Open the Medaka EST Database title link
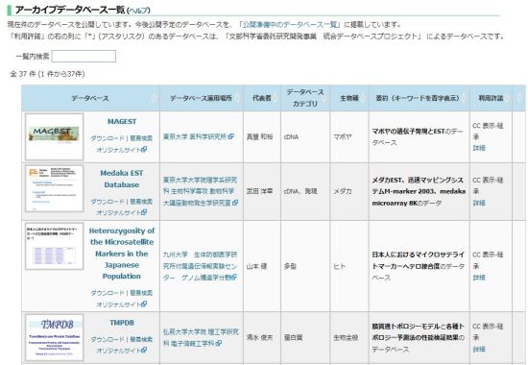528x365 pixels. click(x=122, y=179)
